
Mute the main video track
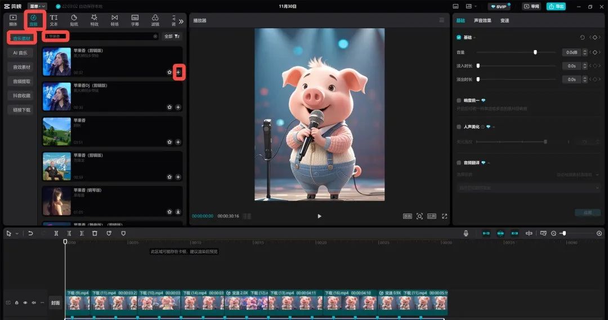tap(34, 303)
